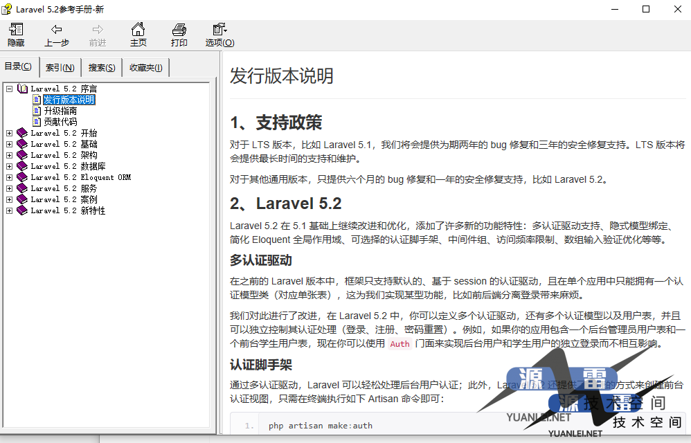Select the Laravel 5.2 开始 label
This screenshot has height=443, width=691.
(x=64, y=133)
